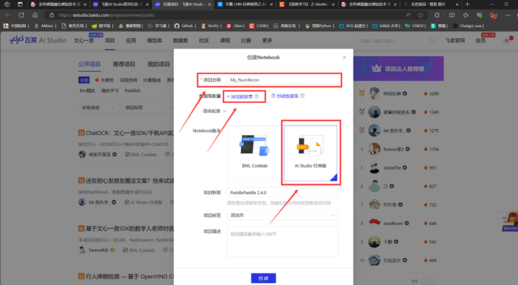Image resolution: width=518 pixels, height=285 pixels.
Task: Close the 创建Notebook dialog with the X
Action: click(344, 57)
